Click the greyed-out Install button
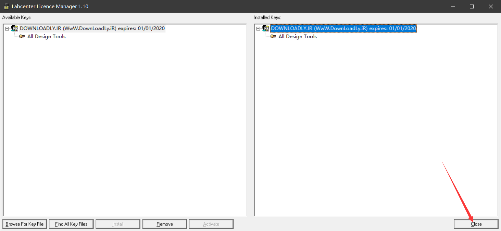The height and width of the screenshot is (231, 501). pos(118,224)
